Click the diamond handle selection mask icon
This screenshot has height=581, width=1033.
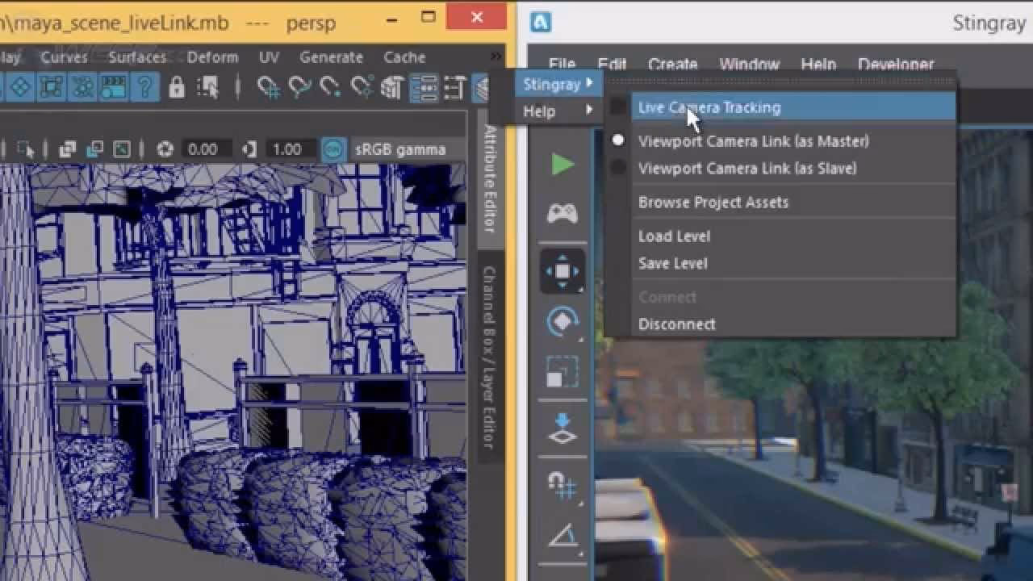21,86
